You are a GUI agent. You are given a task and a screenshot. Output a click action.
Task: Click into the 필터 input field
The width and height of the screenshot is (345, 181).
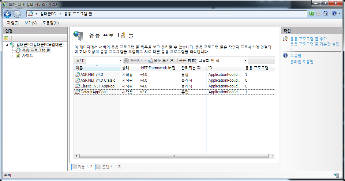click(x=102, y=60)
